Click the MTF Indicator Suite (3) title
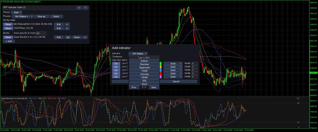318x132 pixels. (15, 8)
